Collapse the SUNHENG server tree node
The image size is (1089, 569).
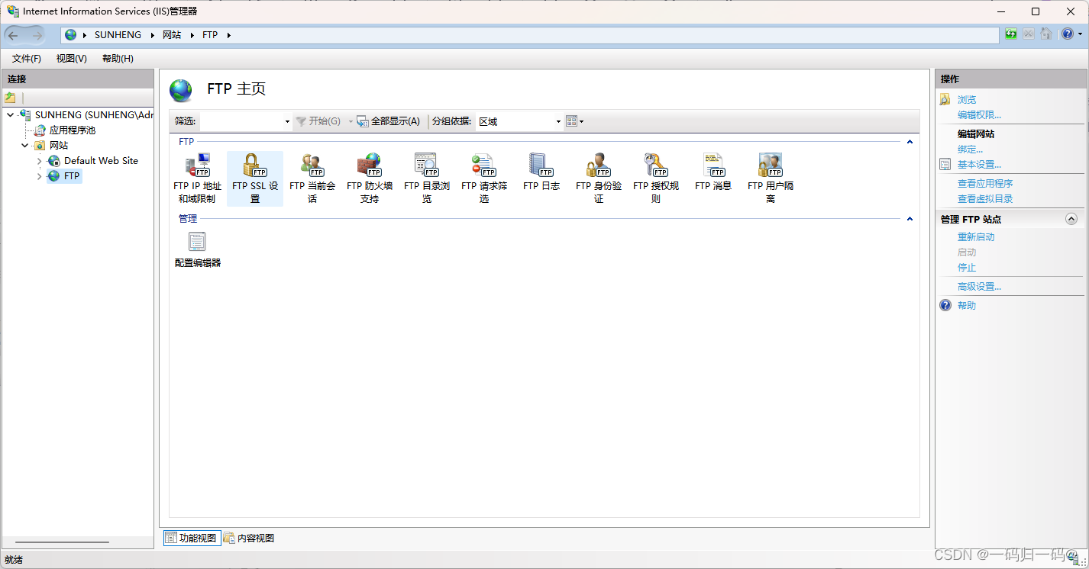(x=10, y=115)
